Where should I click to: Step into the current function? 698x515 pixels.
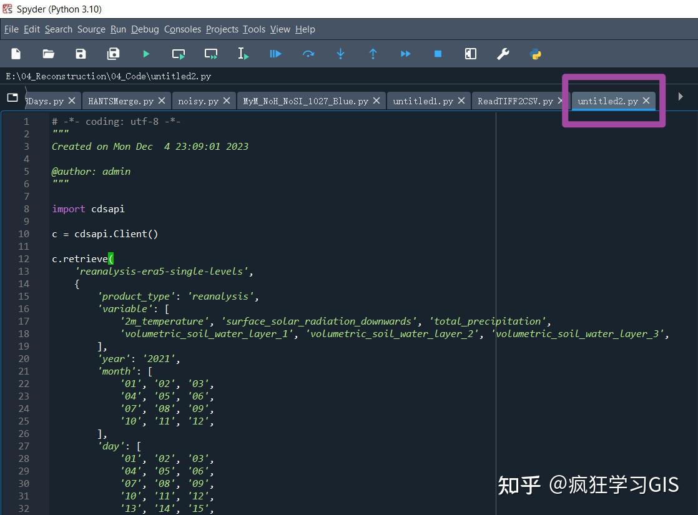pos(340,54)
